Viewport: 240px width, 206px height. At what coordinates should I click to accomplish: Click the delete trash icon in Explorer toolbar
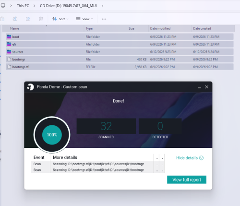[41, 19]
